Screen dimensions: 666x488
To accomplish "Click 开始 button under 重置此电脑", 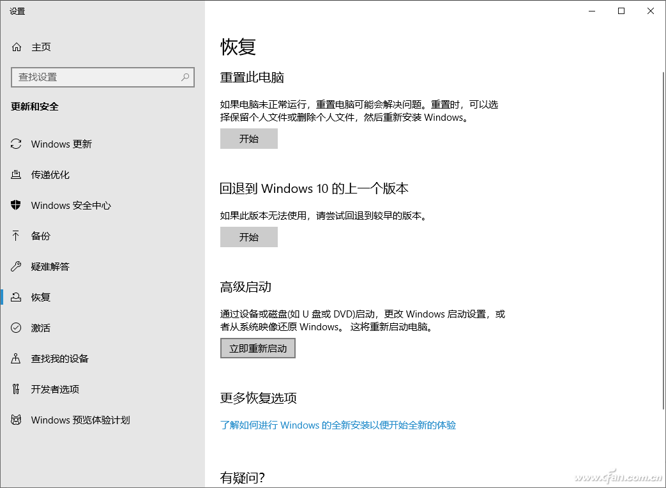I will tap(249, 139).
